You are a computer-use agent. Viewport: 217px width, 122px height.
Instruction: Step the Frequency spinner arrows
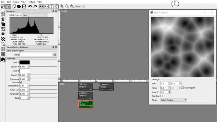28,79
